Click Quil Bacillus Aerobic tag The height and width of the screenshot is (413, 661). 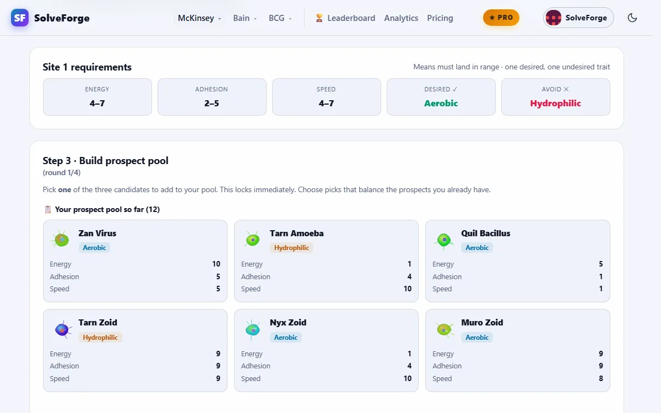click(477, 248)
